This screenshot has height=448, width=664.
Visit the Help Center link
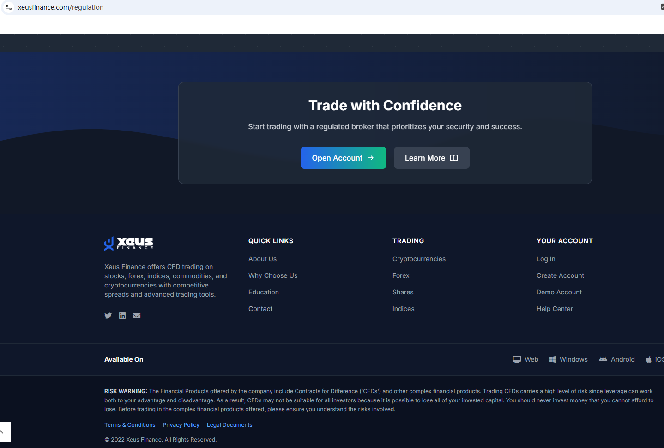(555, 309)
